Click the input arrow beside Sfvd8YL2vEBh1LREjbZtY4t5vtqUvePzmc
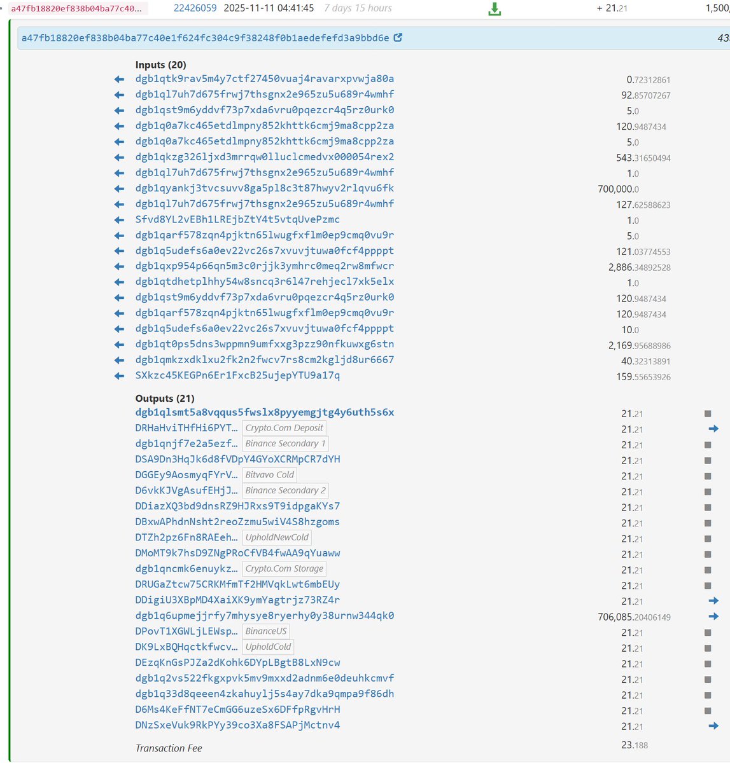Screen dimensions: 730x763 118,219
